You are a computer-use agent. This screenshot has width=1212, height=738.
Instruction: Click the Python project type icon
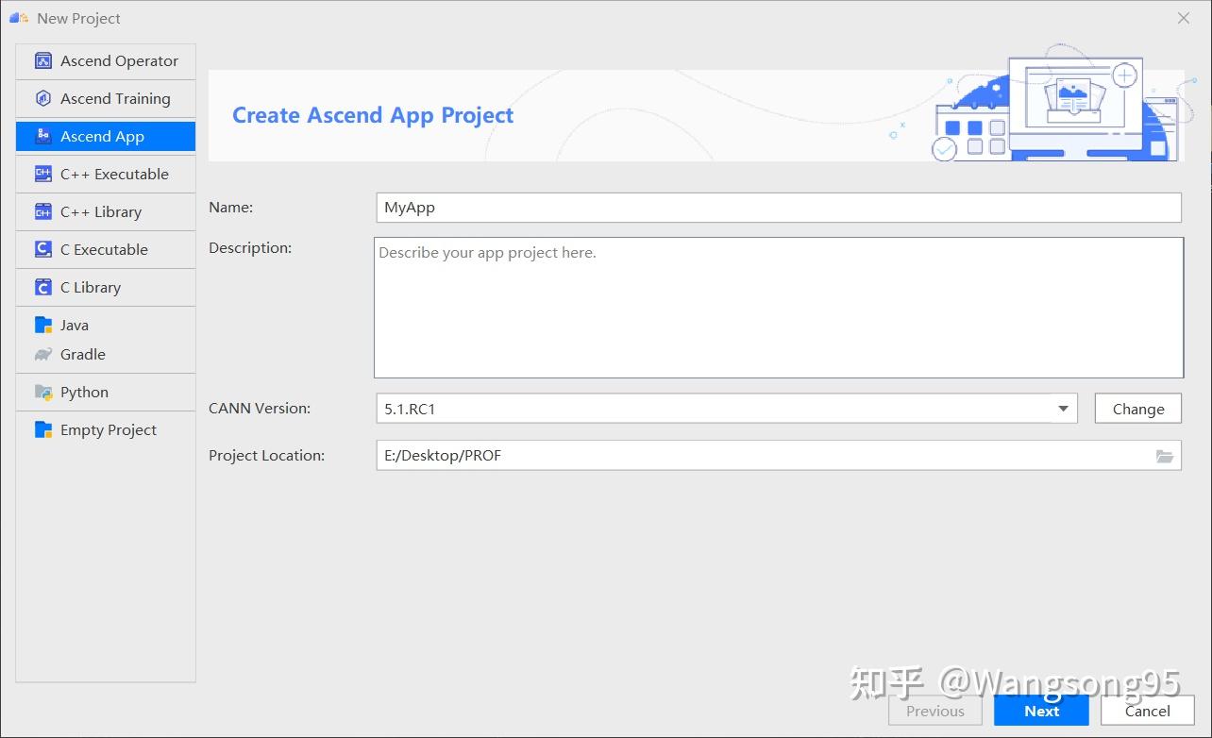pos(44,392)
